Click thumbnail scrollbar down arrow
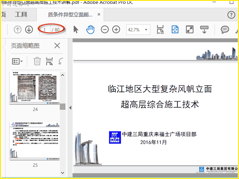This screenshot has height=179, width=239. point(62,173)
